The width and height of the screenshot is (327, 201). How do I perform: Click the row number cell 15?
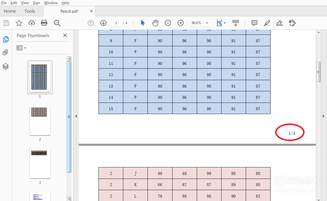[111, 109]
